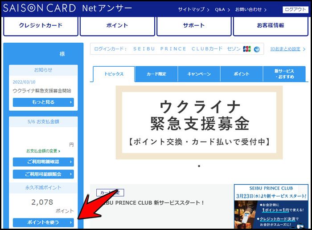312x230 pixels.
Task: Open SEIBU PRINCE CLUB 新サービススタート article
Action: [x=152, y=203]
